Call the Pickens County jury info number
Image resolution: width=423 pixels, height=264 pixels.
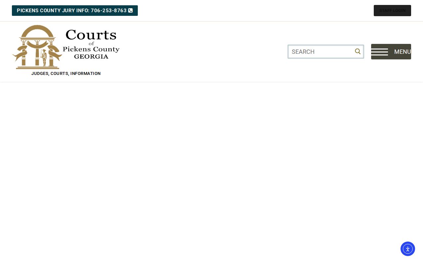click(x=75, y=11)
